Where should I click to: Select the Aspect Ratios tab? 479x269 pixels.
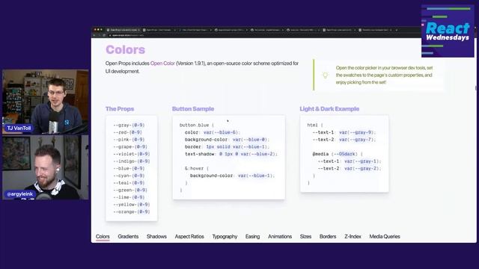point(189,236)
